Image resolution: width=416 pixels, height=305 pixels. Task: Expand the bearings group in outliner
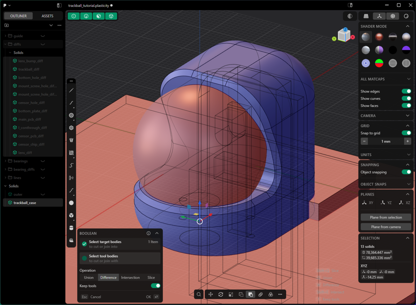[x=6, y=161]
